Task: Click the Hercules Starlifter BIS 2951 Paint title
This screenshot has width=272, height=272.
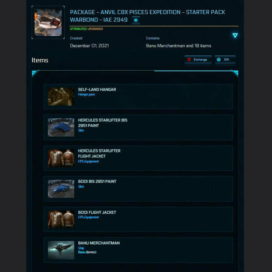Action: pos(103,123)
